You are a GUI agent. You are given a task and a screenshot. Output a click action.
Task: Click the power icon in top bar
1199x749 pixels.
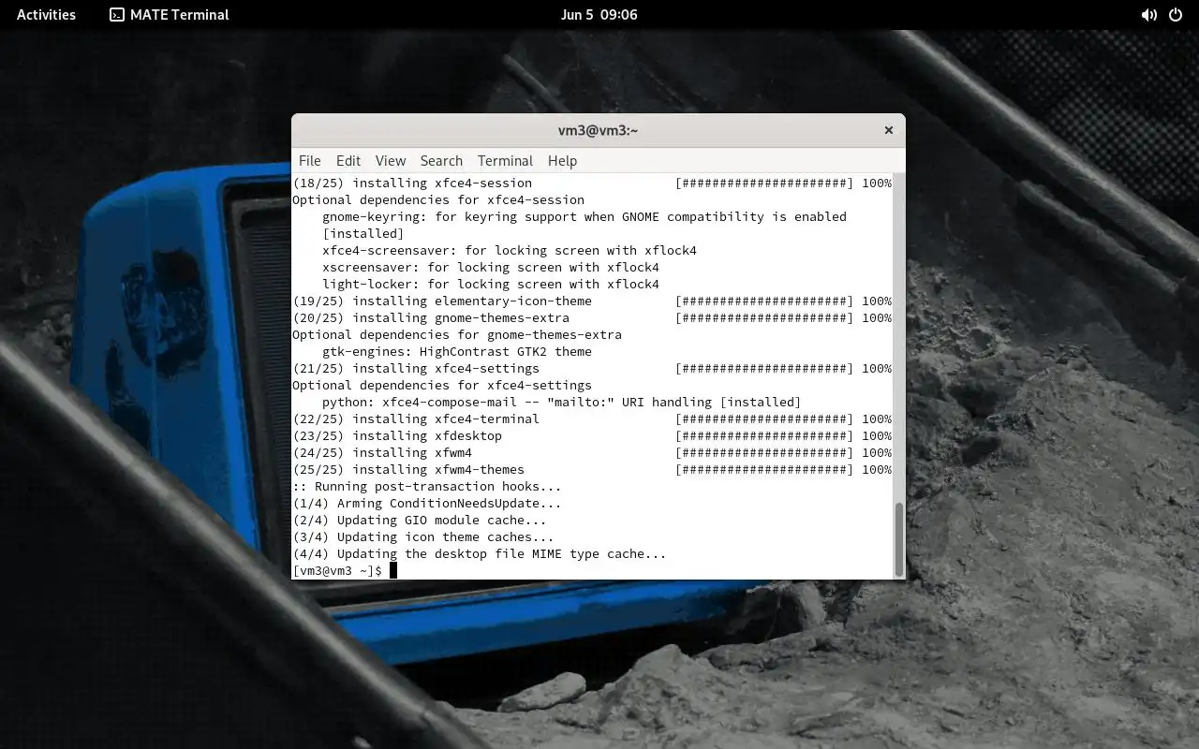(1176, 14)
